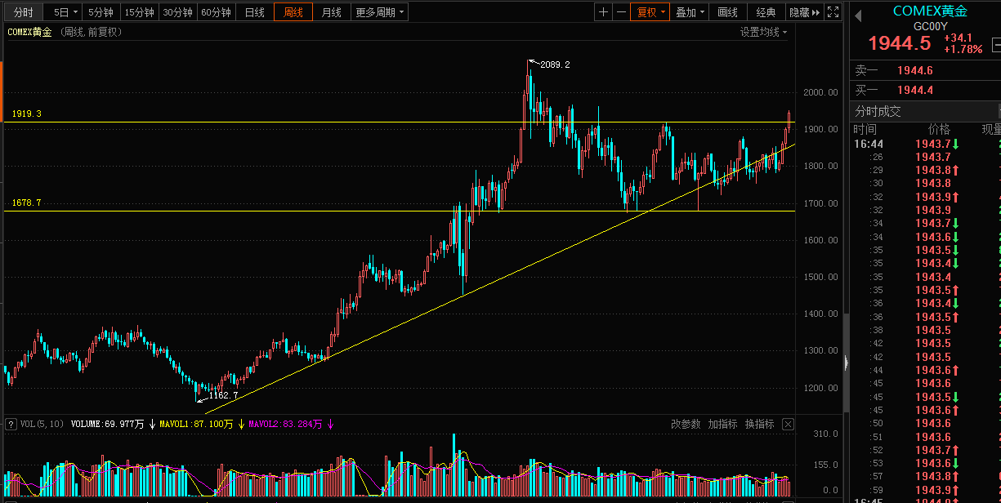Viewport: 1001px width, 503px height.
Task: Click the 卖一 ask price 1944.6
Action: (x=915, y=71)
